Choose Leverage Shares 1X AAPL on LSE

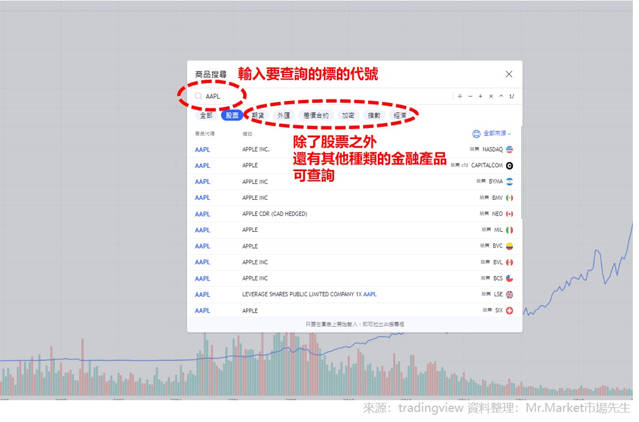(354, 295)
